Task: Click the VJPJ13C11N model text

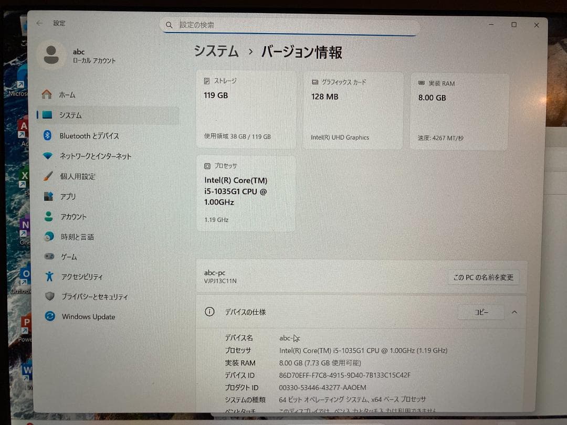Action: click(x=220, y=281)
